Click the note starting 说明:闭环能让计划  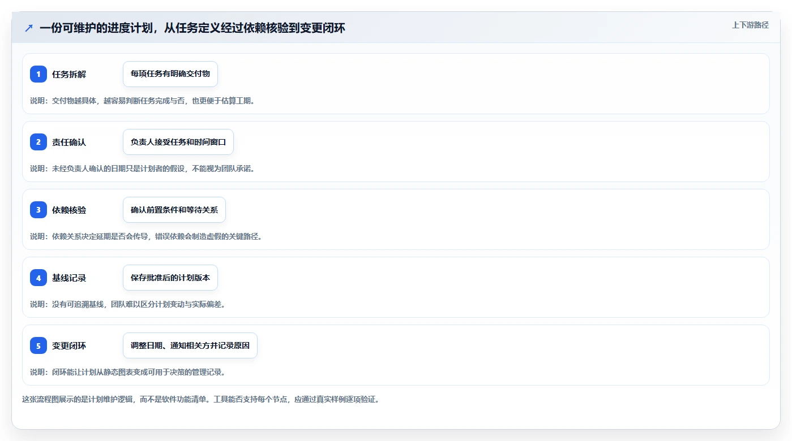pyautogui.click(x=127, y=372)
